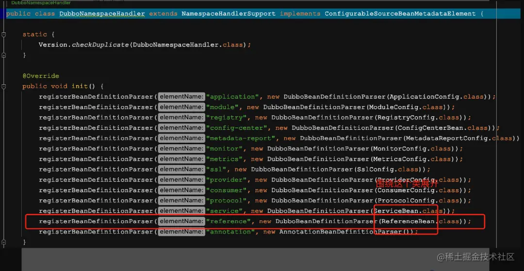Click the @Override annotation
This screenshot has height=271, width=524.
pyautogui.click(x=41, y=76)
